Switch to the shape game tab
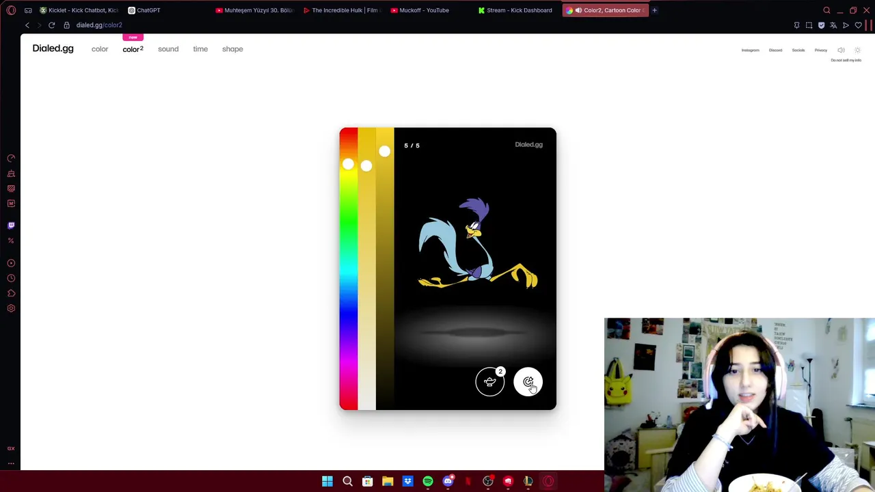 pyautogui.click(x=232, y=49)
